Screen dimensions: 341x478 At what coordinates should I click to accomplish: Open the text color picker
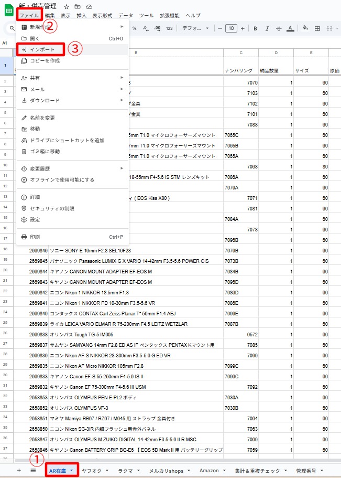point(290,28)
